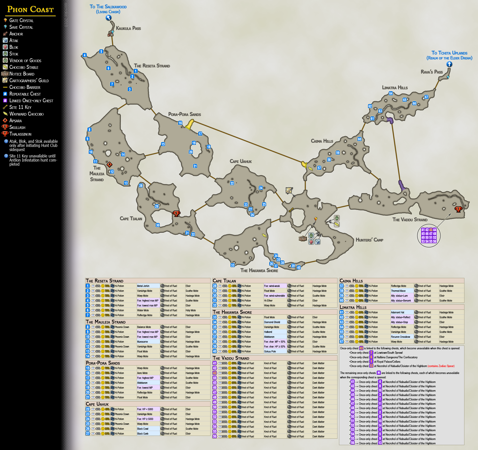Viewport: 478px width, 450px height.
Task: Click the Repeatable Chest legend icon
Action: 5,94
